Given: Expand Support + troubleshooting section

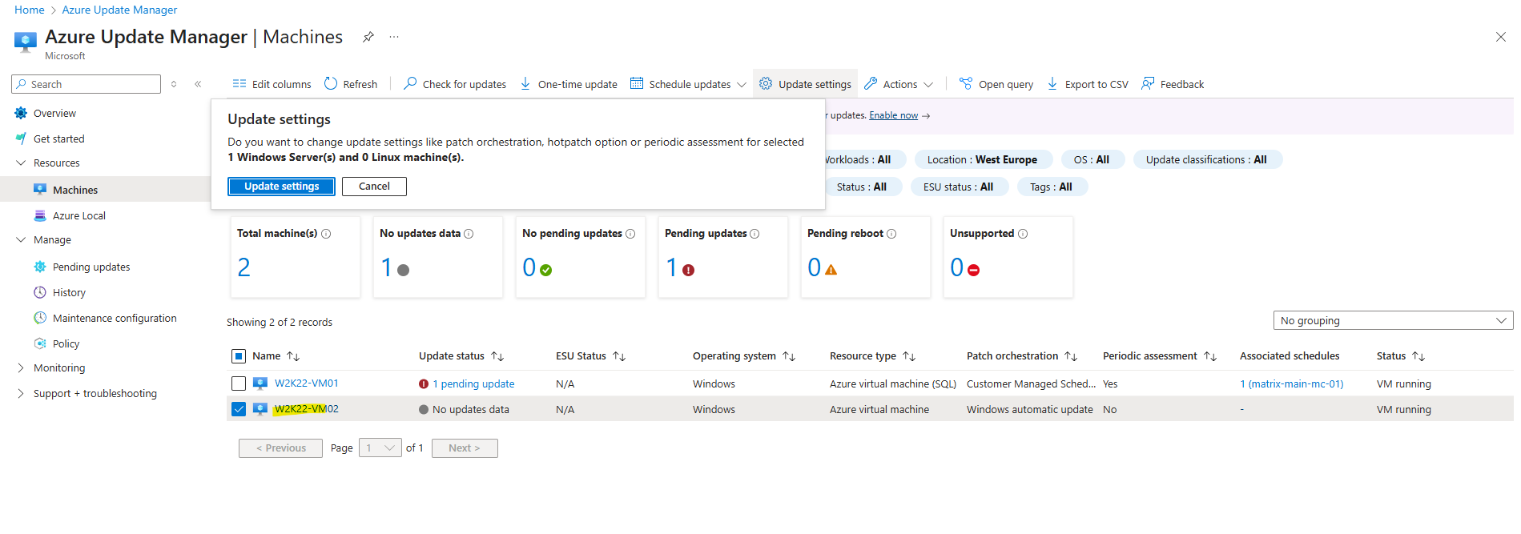Looking at the screenshot, I should [21, 393].
